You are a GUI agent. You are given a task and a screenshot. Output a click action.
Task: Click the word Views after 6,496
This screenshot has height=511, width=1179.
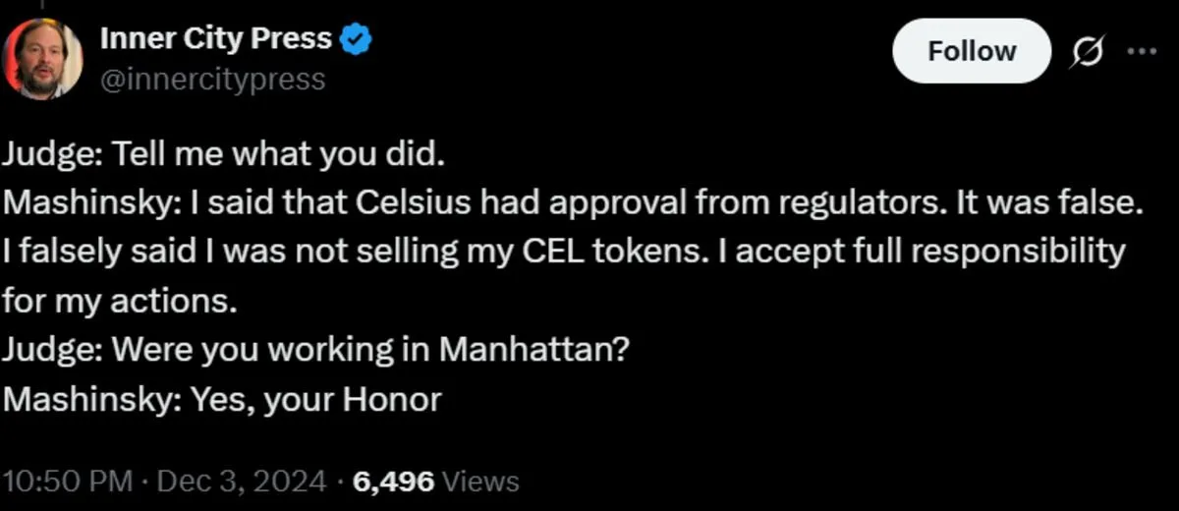click(x=480, y=481)
